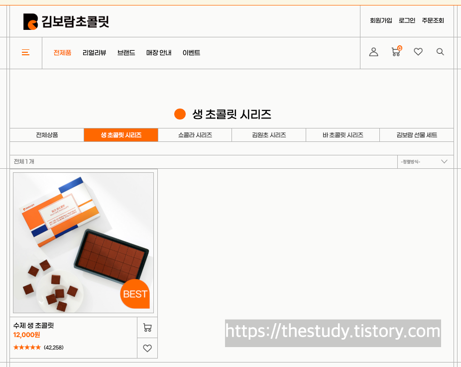This screenshot has height=367, width=461.
Task: Click the 김보람초콜릿 logo
Action: (x=66, y=21)
